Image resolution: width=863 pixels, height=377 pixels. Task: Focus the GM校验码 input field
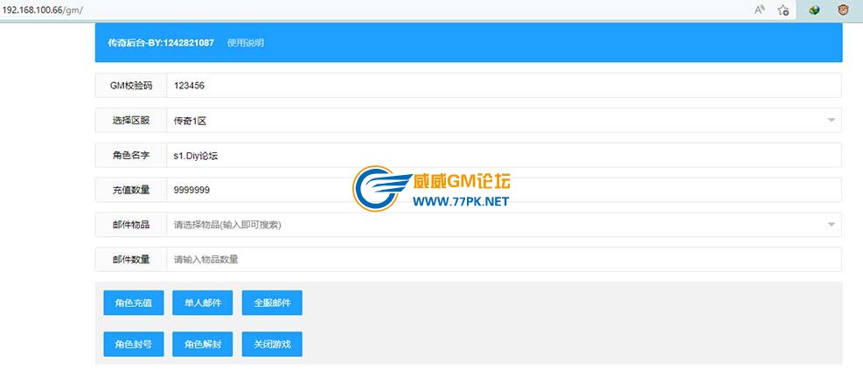click(x=503, y=86)
